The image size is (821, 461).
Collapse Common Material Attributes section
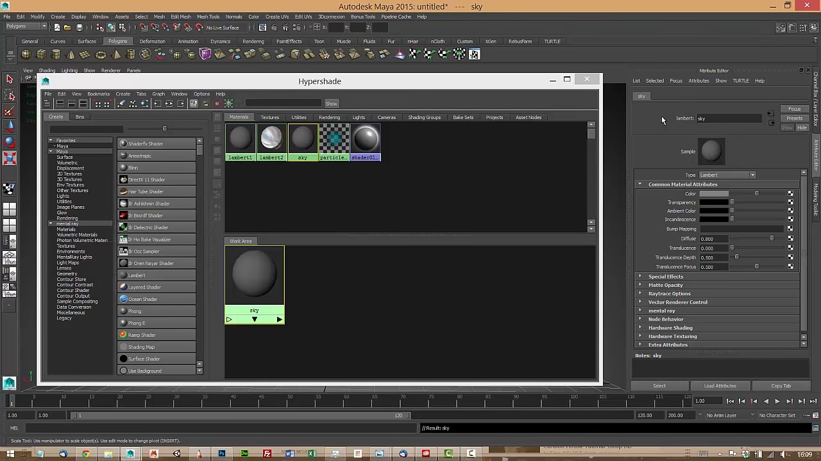coord(639,184)
